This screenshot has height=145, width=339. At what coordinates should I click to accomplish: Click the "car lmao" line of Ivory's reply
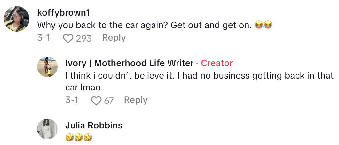[83, 88]
